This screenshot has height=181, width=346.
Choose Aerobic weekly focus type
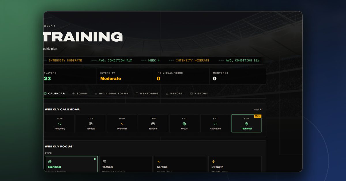pos(180,164)
